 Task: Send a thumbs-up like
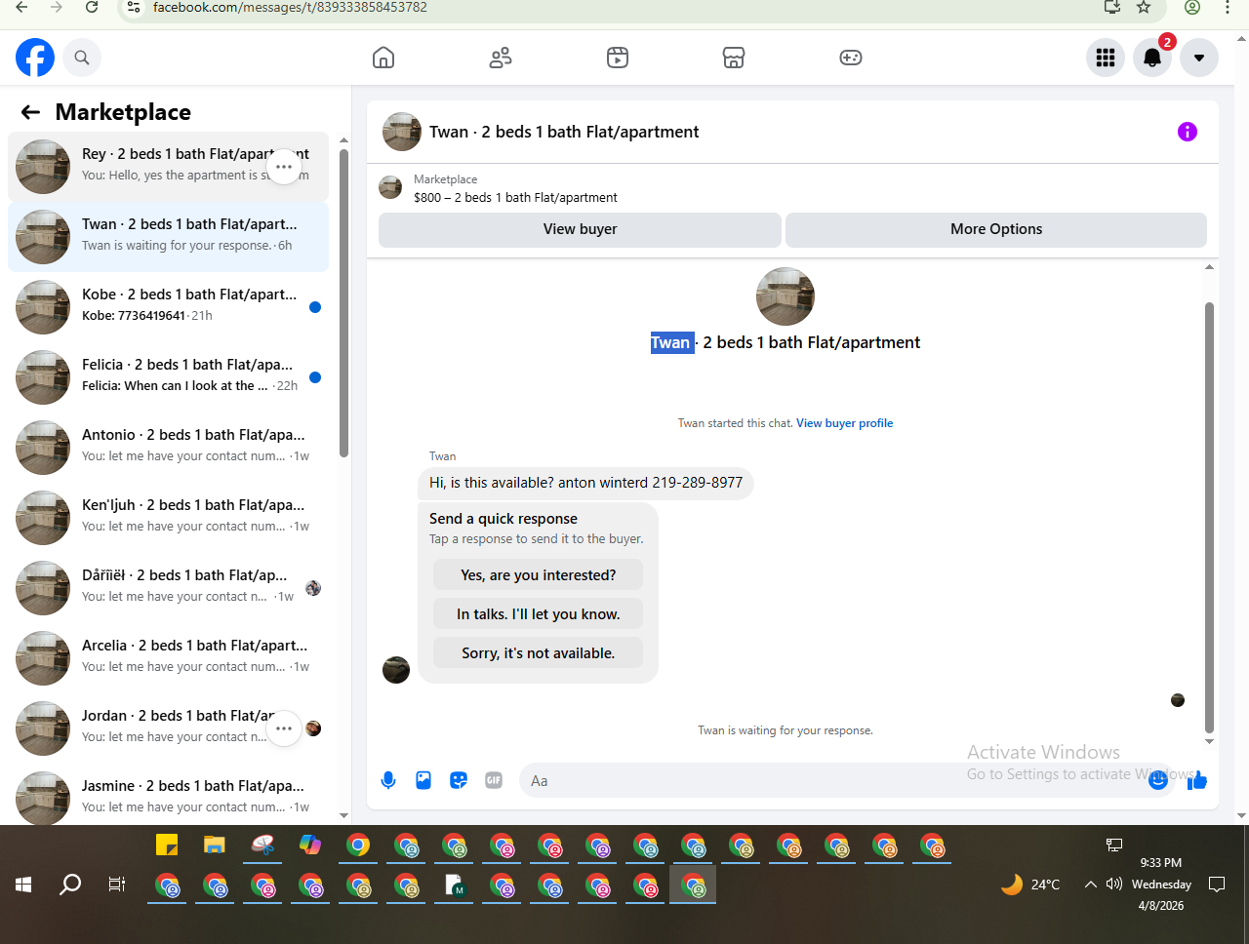(1197, 780)
